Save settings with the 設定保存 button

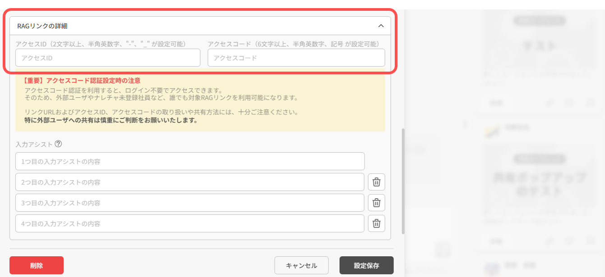[366, 265]
